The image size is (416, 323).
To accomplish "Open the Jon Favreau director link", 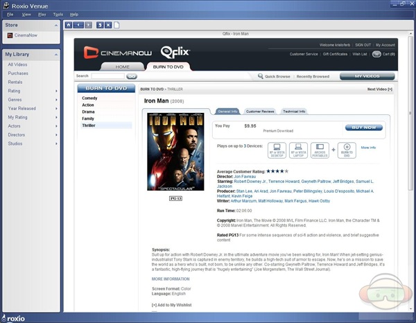I will click(246, 177).
